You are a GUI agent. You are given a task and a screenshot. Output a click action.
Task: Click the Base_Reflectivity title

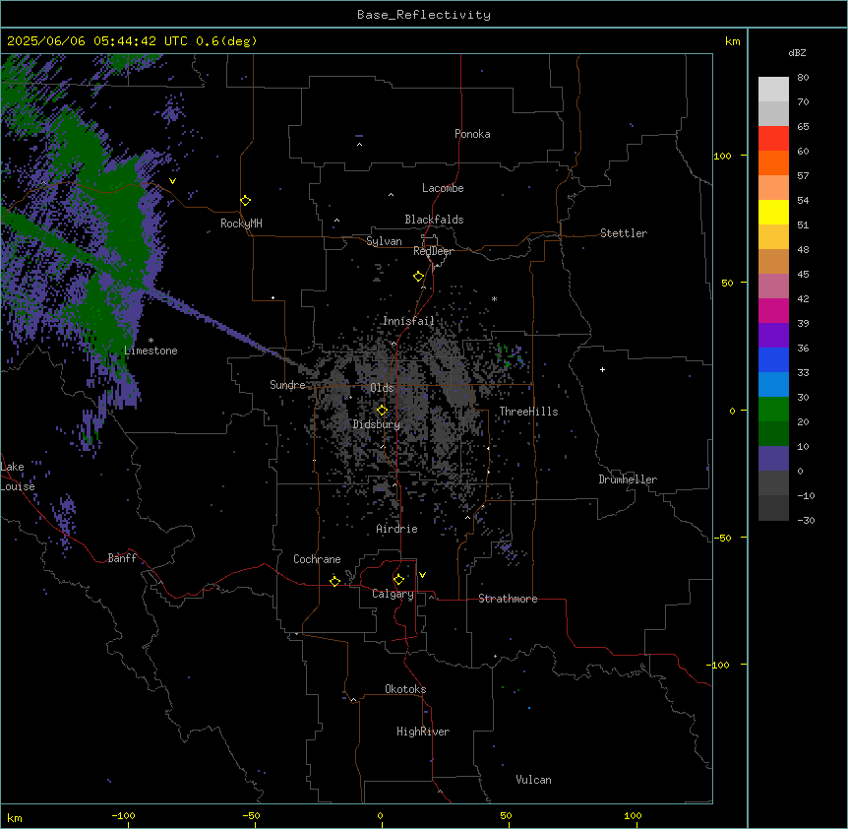424,15
